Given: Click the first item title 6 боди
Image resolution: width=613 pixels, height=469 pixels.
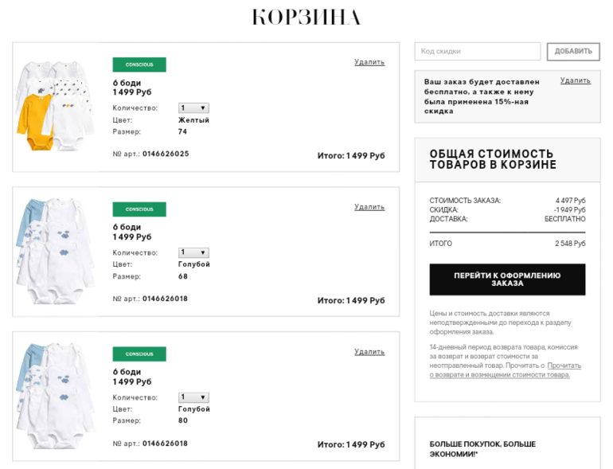Looking at the screenshot, I should tap(127, 83).
